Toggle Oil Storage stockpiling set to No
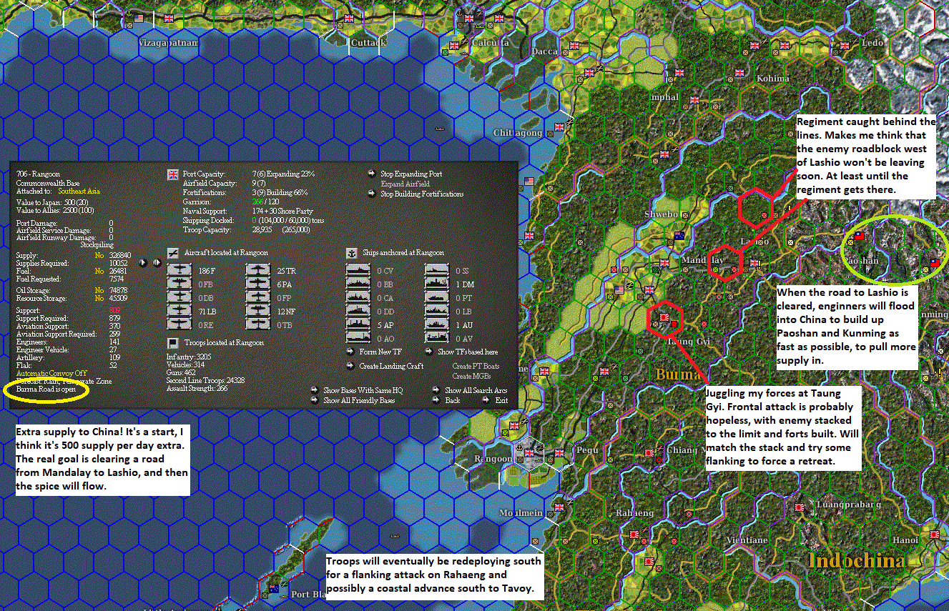Image resolution: width=949 pixels, height=611 pixels. point(99,290)
